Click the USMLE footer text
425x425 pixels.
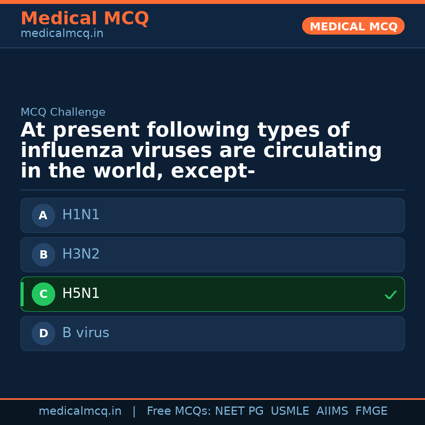point(290,411)
